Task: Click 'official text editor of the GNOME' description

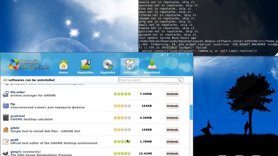Action: pos(54,143)
